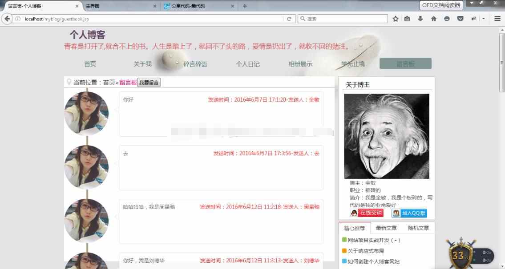Viewport: 505px width, 269px height.
Task: Click avatar beside 哈哈哈哈，我是周星驰 message
Action: (86, 221)
